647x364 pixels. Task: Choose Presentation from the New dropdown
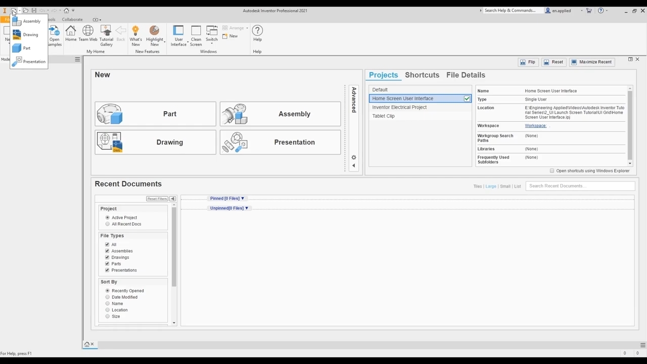[29, 62]
